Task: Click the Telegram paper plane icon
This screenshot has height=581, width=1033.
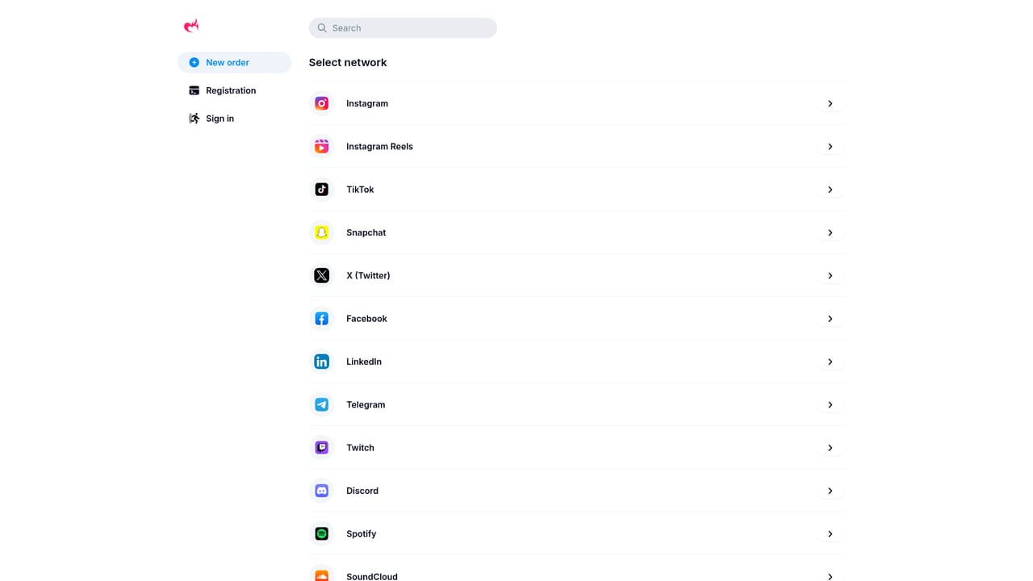Action: click(321, 404)
